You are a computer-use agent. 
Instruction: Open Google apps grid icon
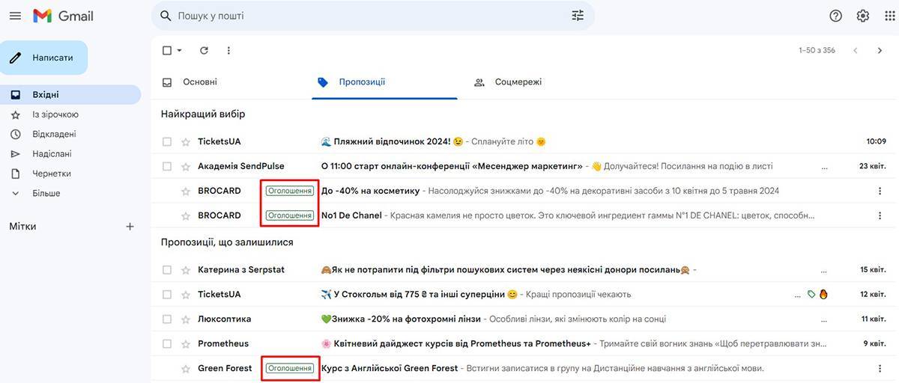coord(890,16)
